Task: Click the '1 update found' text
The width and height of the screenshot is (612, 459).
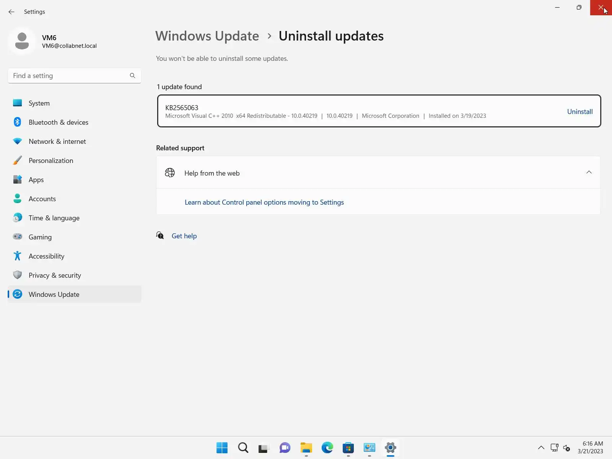Action: [179, 87]
